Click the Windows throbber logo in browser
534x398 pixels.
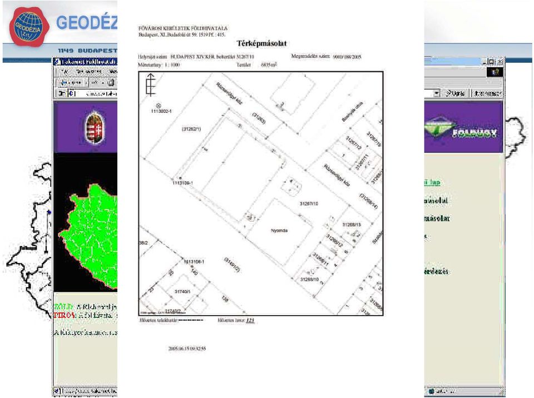(495, 72)
